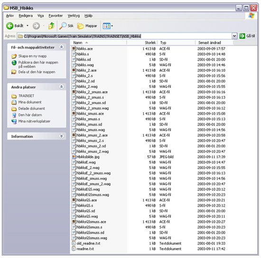Viewport: 261px width, 258px height.
Task: Select the hbikks_smuss.ace file icon
Action: (x=74, y=114)
